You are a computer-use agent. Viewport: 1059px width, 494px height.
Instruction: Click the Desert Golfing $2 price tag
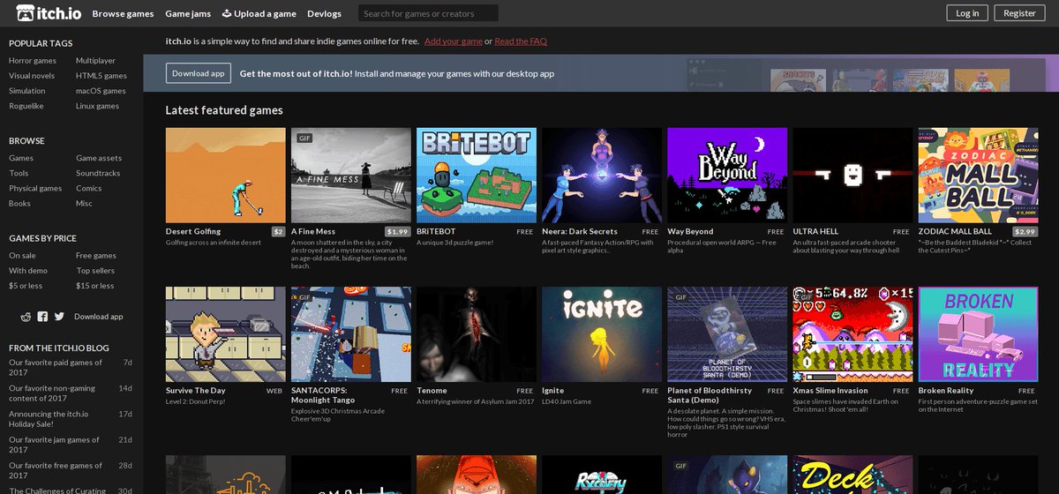click(x=278, y=231)
